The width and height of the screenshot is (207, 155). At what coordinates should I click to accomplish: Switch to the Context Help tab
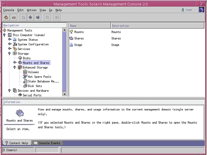click(x=17, y=143)
